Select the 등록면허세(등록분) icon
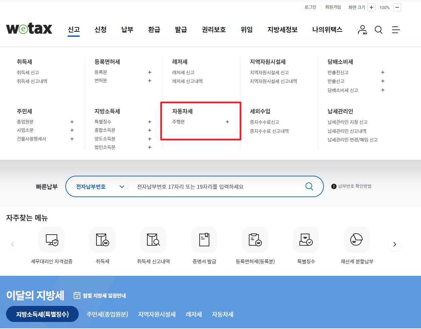 click(255, 240)
